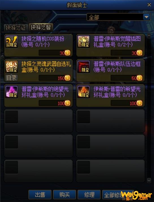Click the 普雷·伊希斯队伍边框 red icon
This screenshot has height=202, width=154.
[84, 67]
